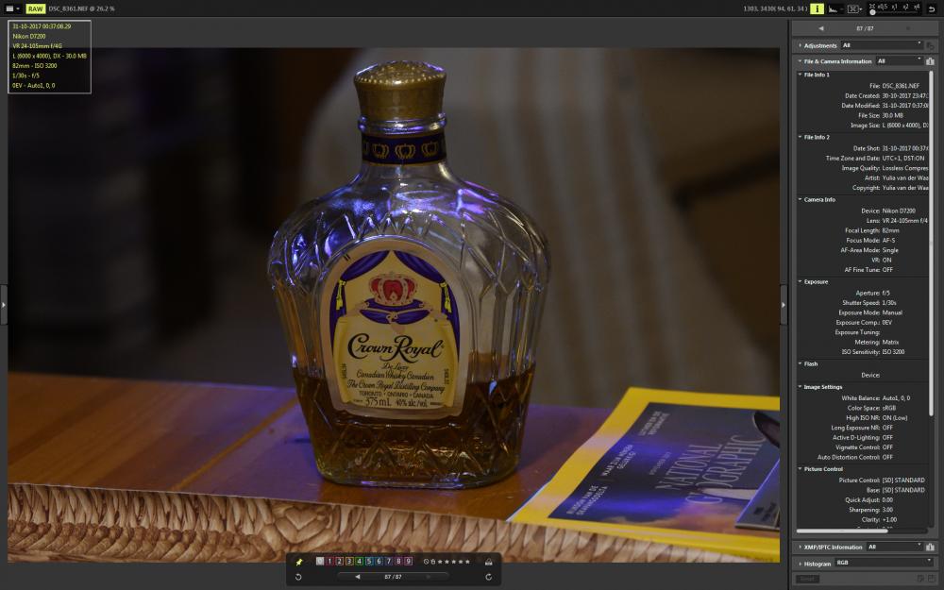Click the icon beside File & Camera Information
This screenshot has height=590, width=944.
point(930,61)
